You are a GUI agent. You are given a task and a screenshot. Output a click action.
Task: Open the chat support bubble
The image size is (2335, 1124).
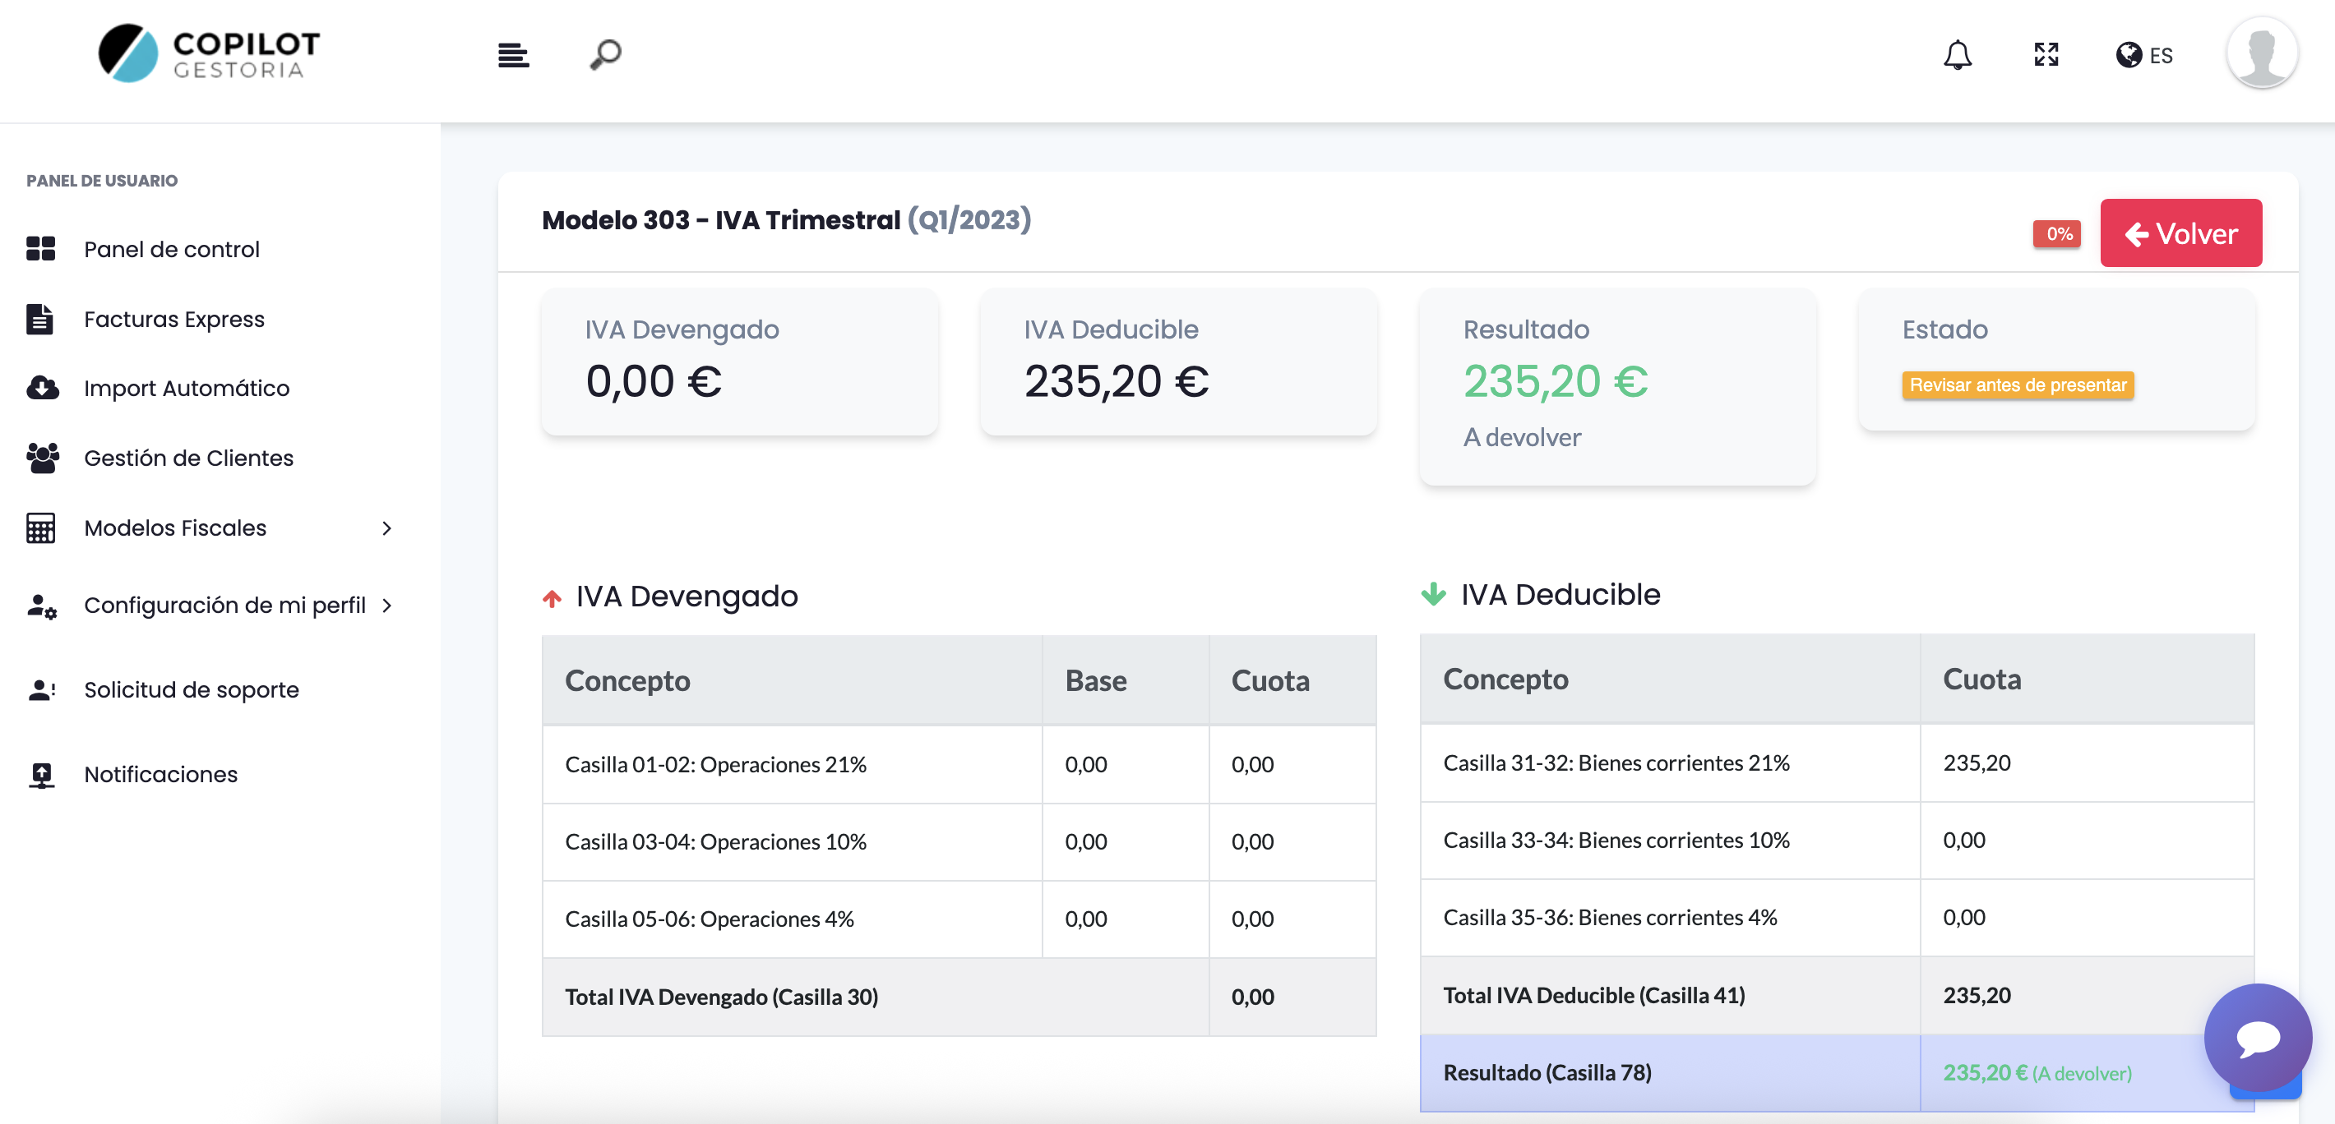point(2259,1039)
